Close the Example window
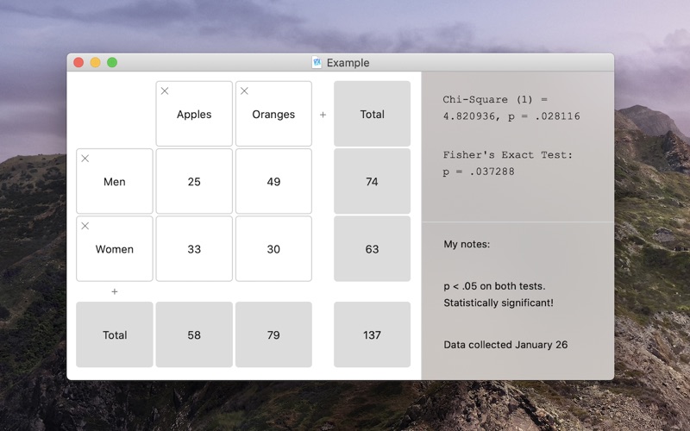 coord(78,62)
